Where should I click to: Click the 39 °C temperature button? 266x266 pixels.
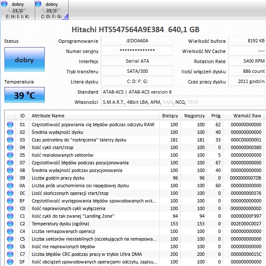point(25,95)
